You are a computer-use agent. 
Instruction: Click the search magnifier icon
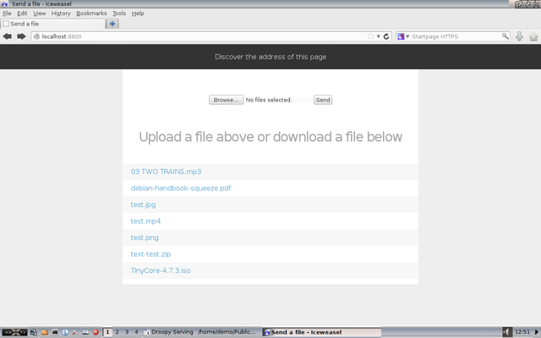click(x=505, y=36)
